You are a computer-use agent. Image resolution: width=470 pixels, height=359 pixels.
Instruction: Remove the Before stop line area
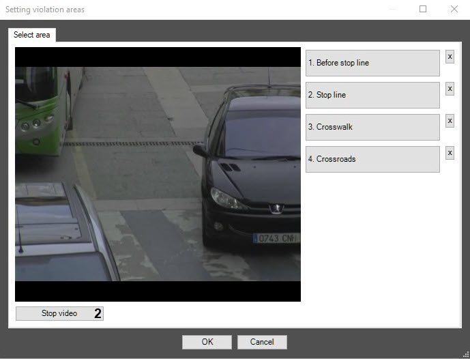[450, 57]
